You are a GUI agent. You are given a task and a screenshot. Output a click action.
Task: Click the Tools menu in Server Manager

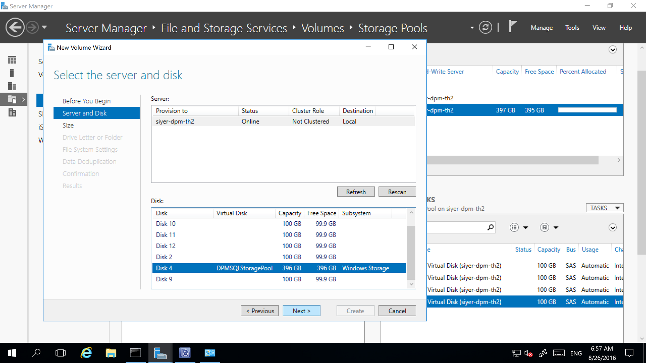tap(572, 27)
